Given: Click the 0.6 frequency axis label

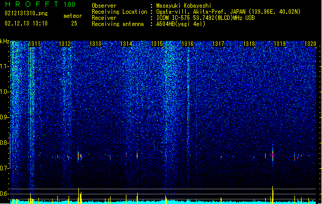Looking at the screenshot, I should click(5, 194).
